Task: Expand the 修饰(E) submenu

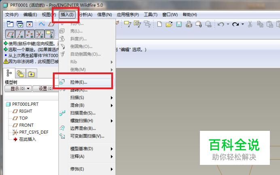Action: pos(87,169)
